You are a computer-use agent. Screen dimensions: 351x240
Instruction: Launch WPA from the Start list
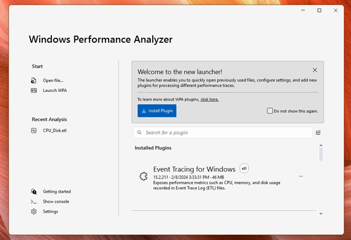[x=55, y=91]
